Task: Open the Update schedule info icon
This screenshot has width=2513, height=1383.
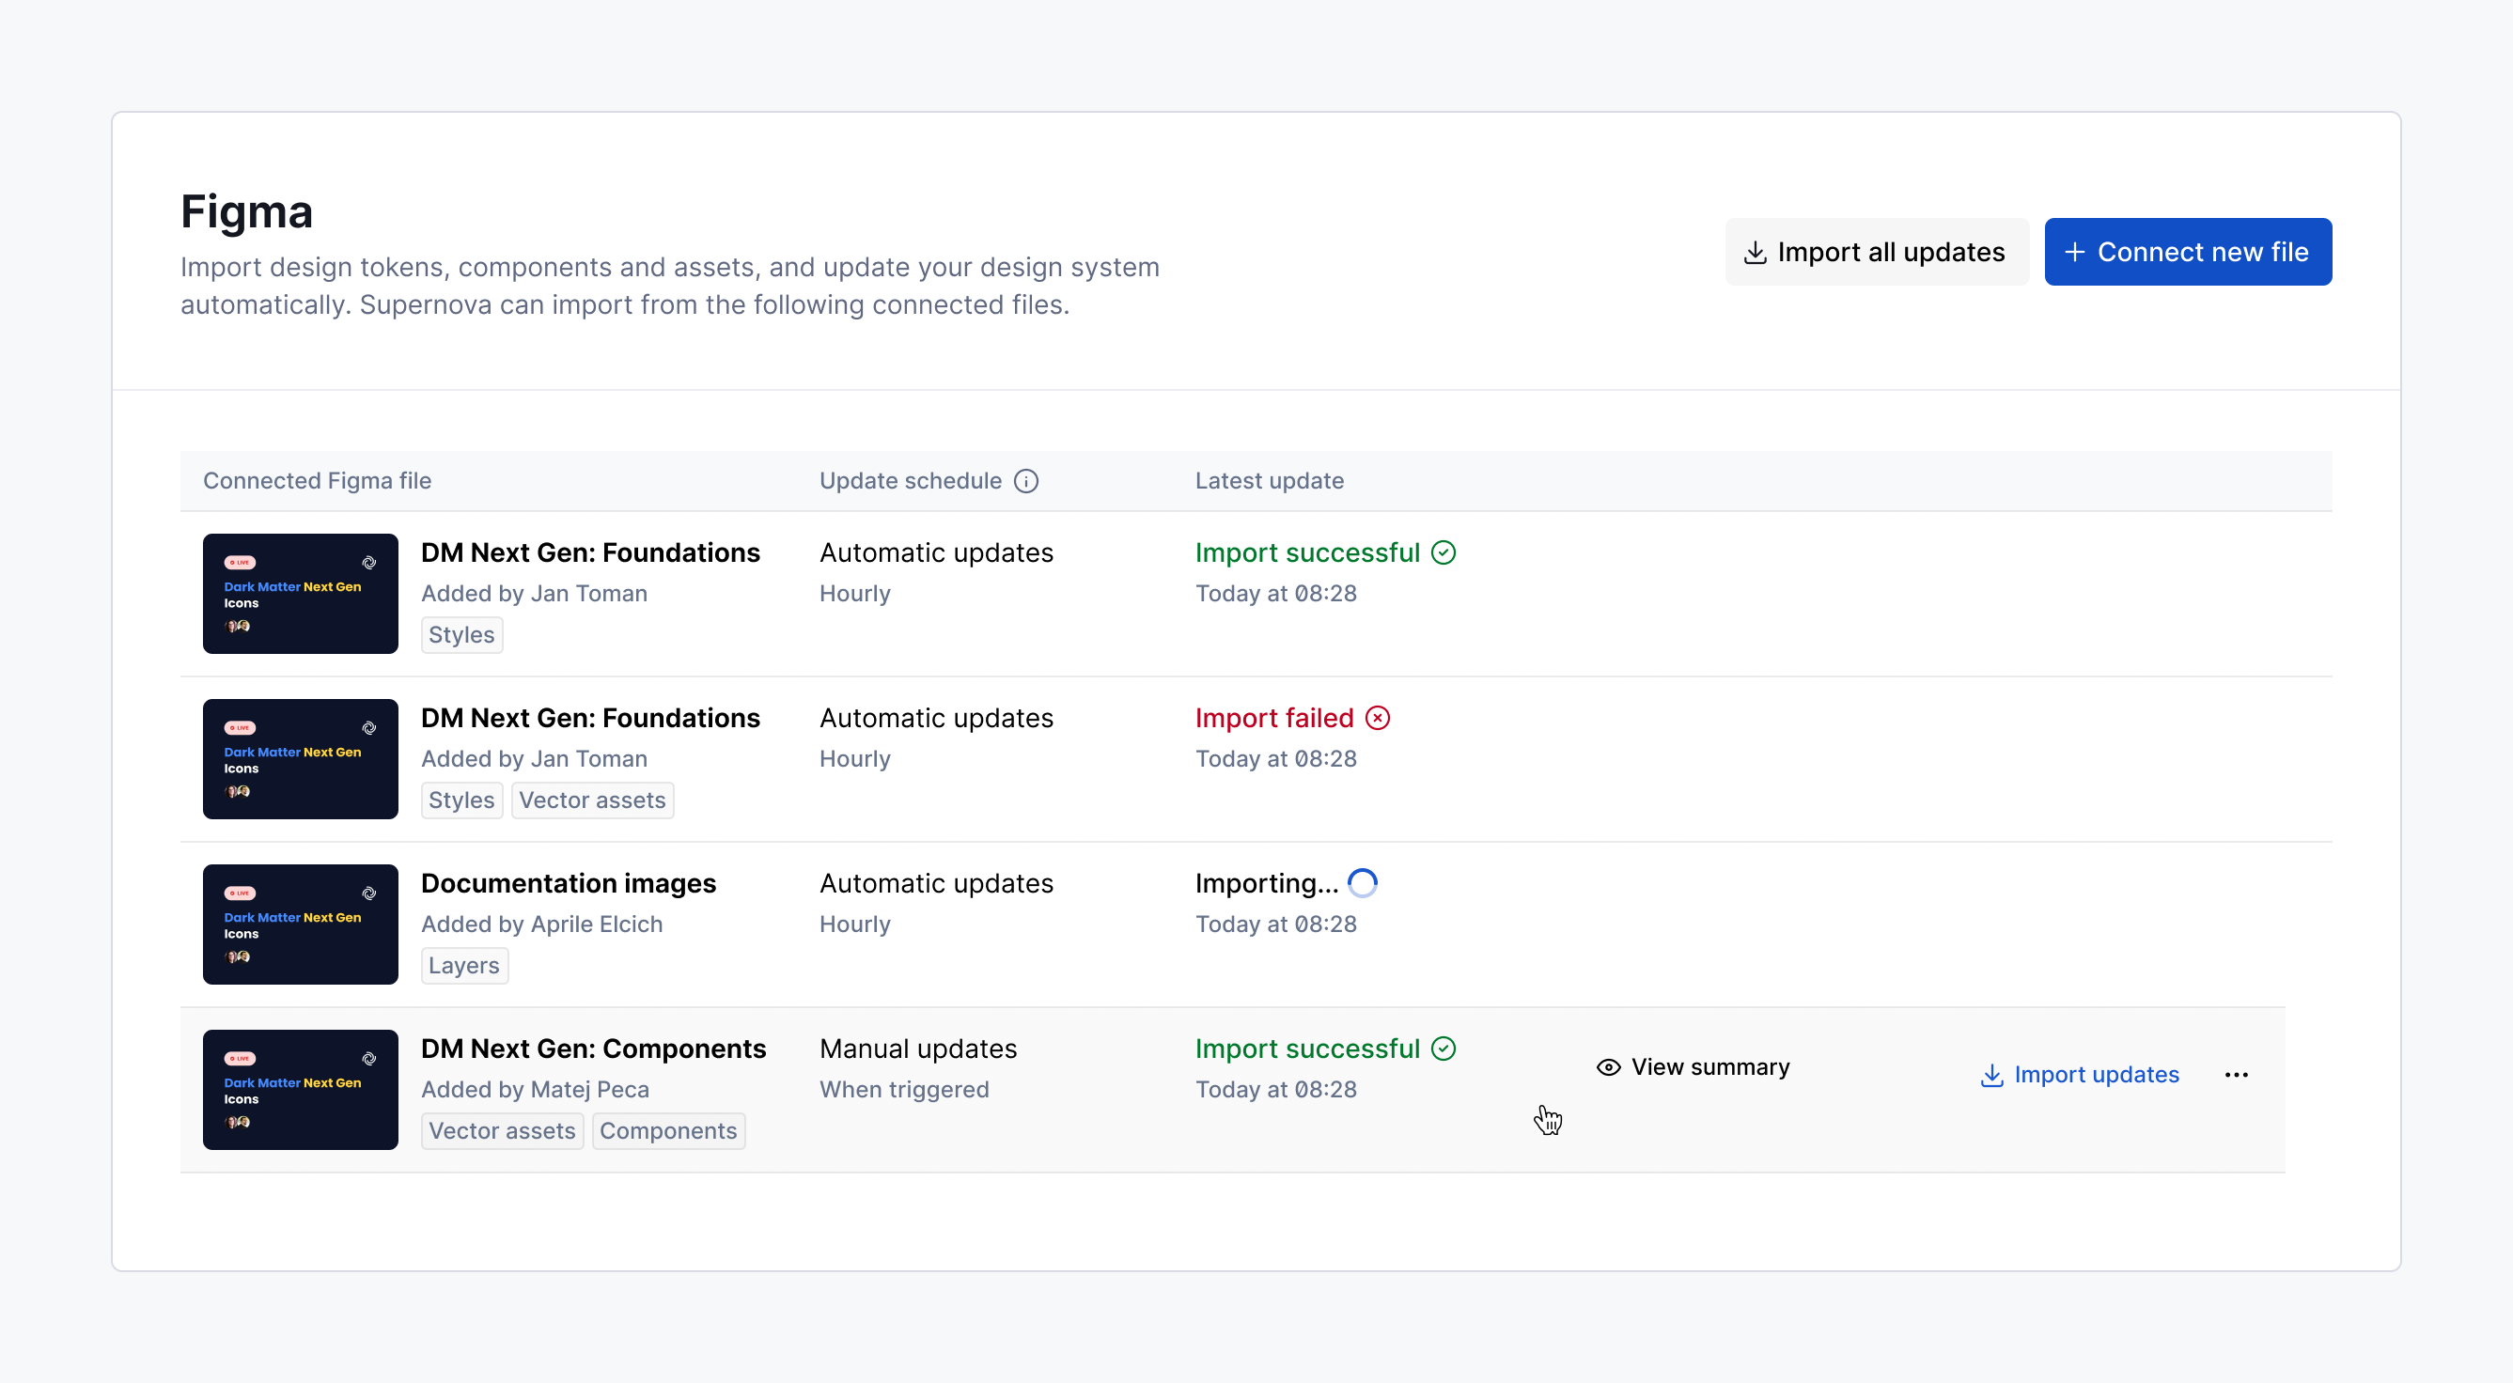Action: 1025,481
